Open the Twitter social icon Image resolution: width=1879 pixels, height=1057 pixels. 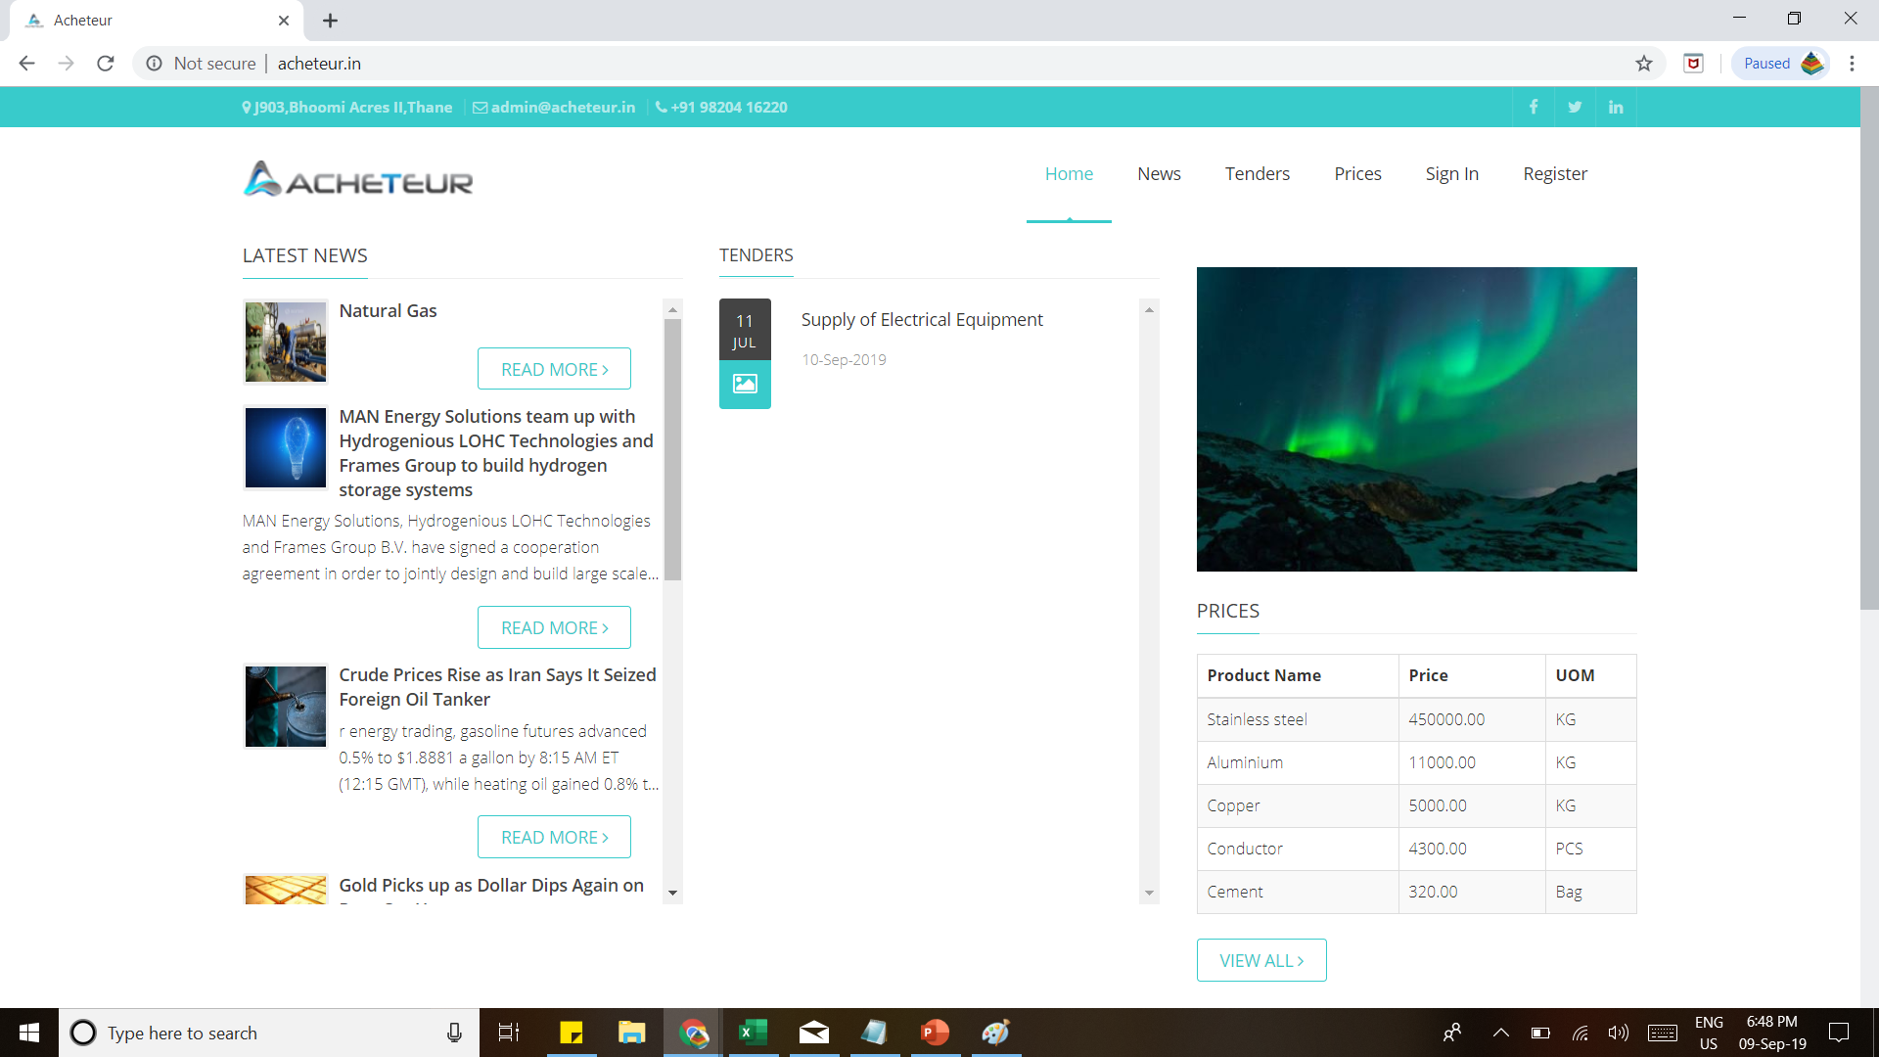pos(1575,108)
